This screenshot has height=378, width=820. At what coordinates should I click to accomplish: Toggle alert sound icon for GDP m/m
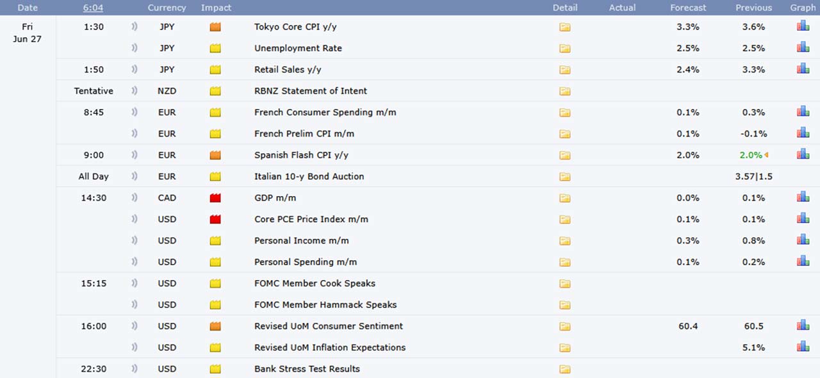[x=135, y=198]
